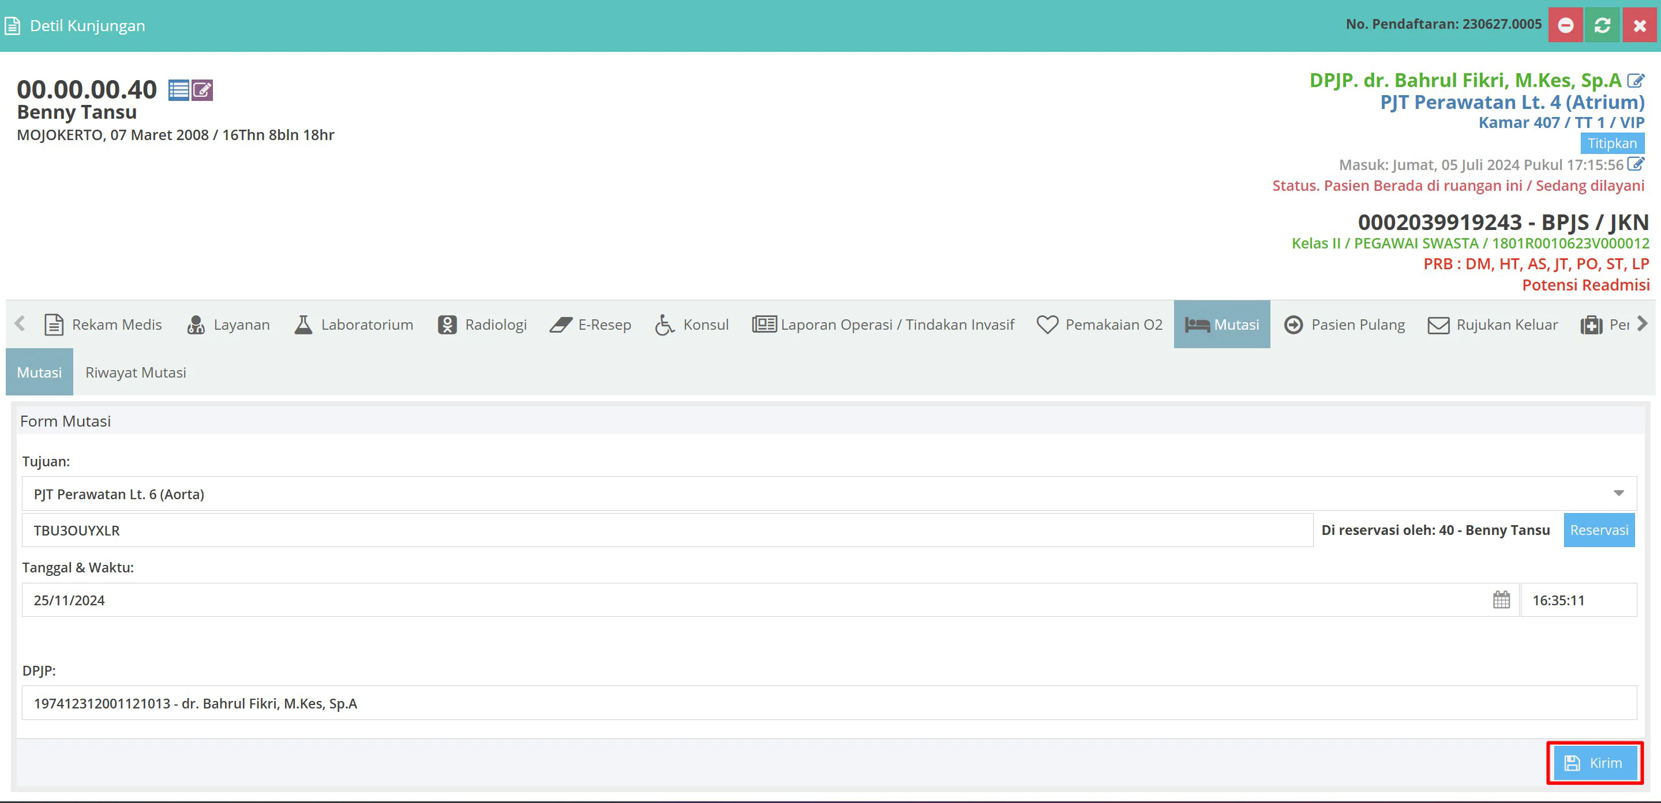Edit Masuk admission time pencil icon
This screenshot has height=803, width=1661.
[x=1636, y=164]
